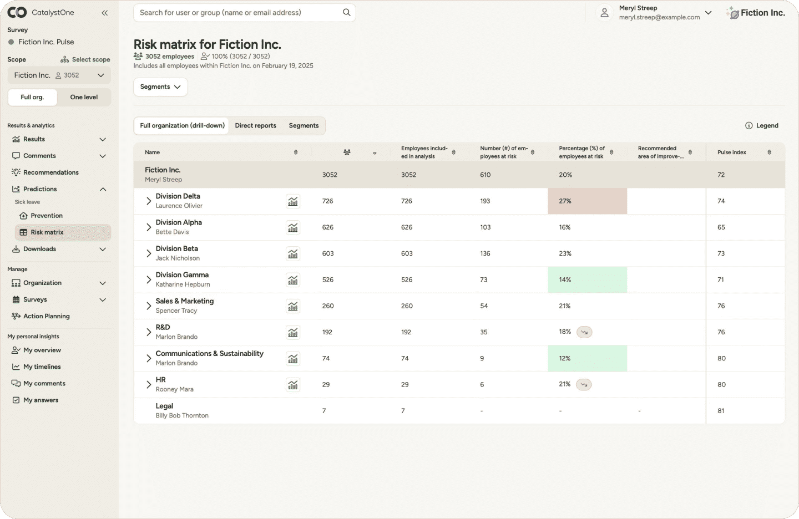Sort by Name column arrows
799x519 pixels.
point(296,152)
